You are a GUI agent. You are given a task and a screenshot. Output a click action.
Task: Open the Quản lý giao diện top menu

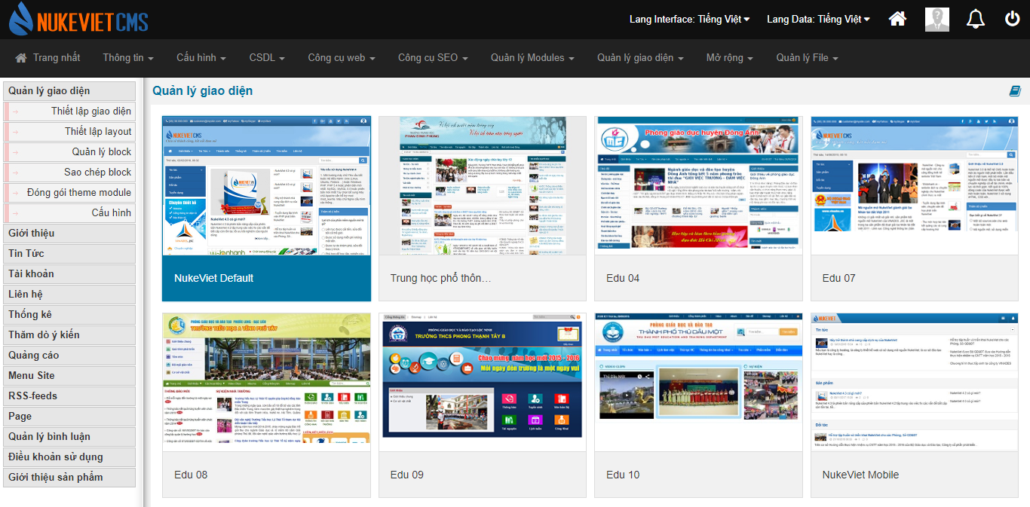click(640, 58)
